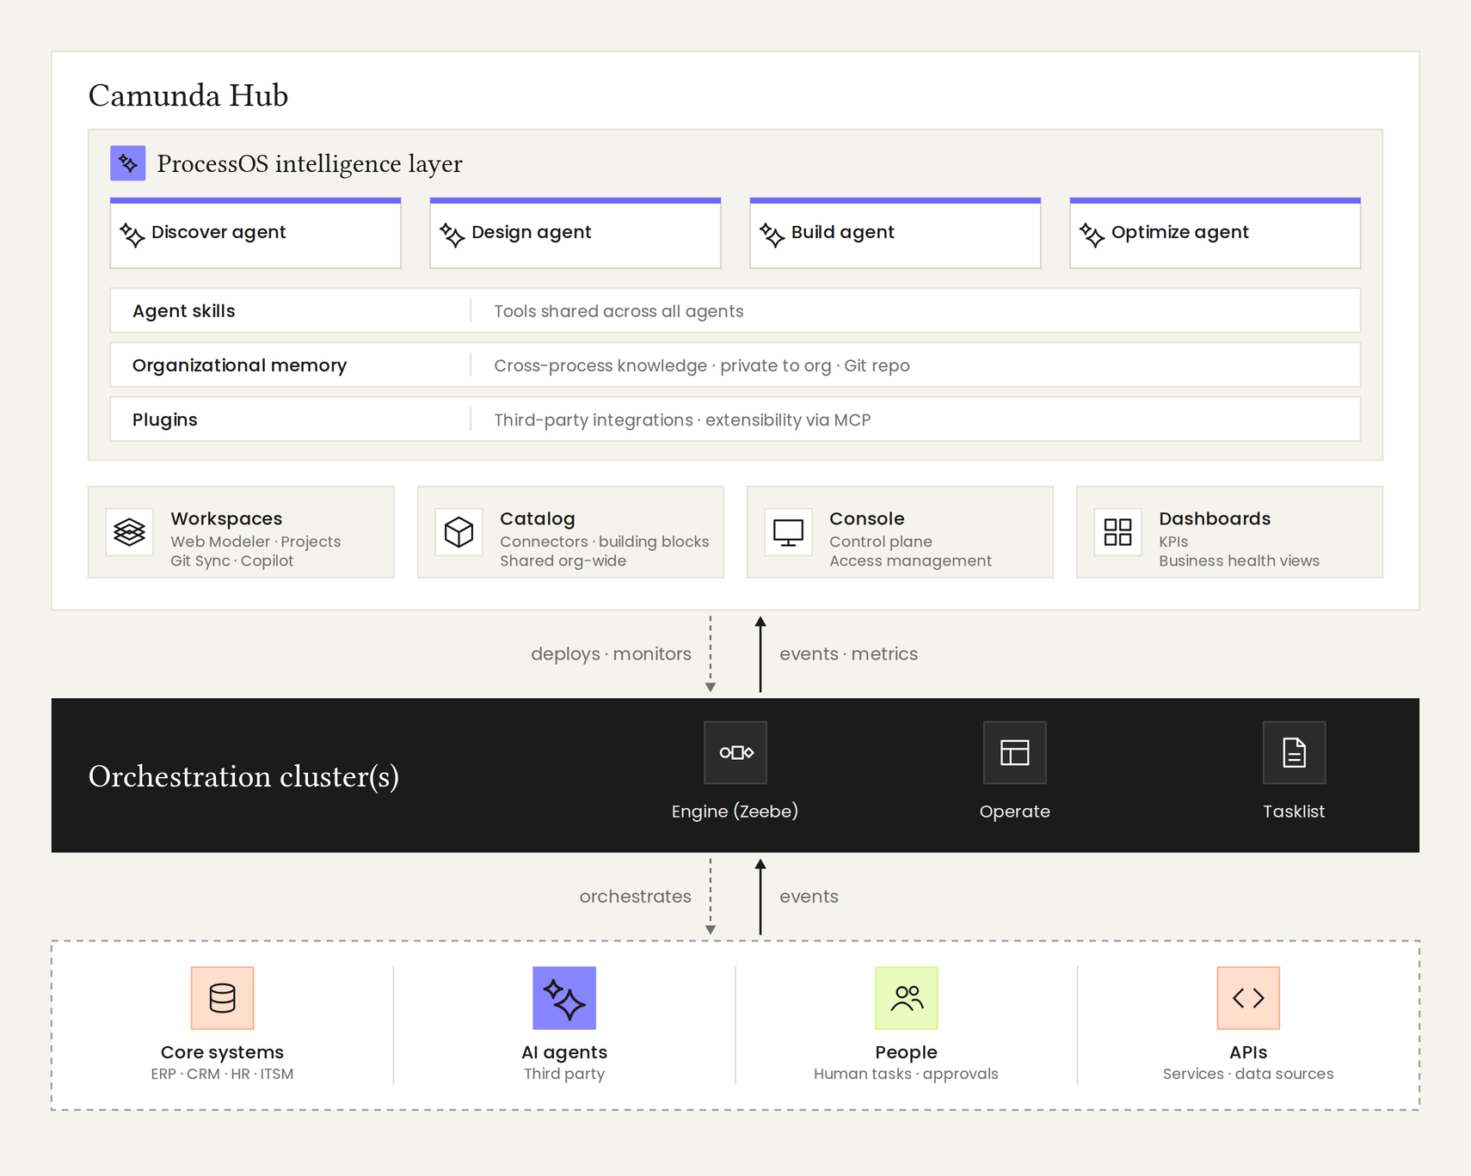Click the Build agent sparkle icon
This screenshot has width=1471, height=1176.
pos(772,235)
